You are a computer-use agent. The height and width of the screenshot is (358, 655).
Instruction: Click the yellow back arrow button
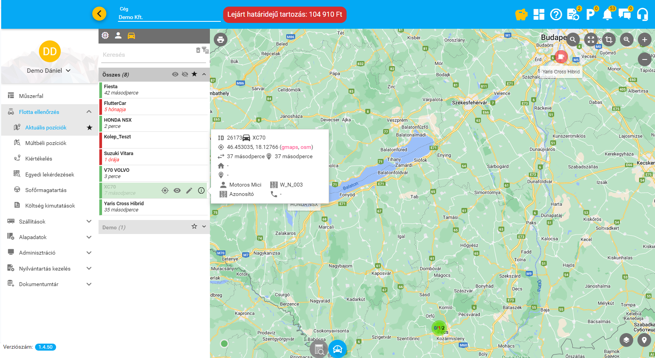point(99,14)
